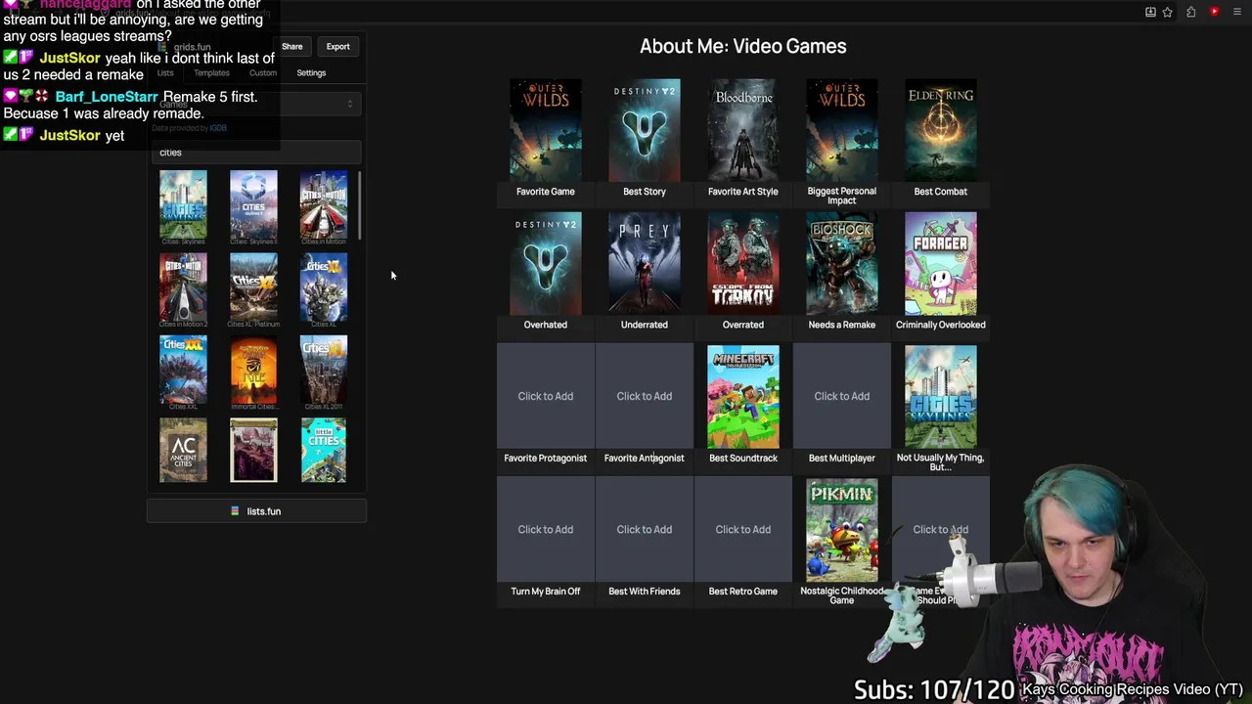Open the Games category dropdown
The height and width of the screenshot is (704, 1252).
pyautogui.click(x=257, y=104)
